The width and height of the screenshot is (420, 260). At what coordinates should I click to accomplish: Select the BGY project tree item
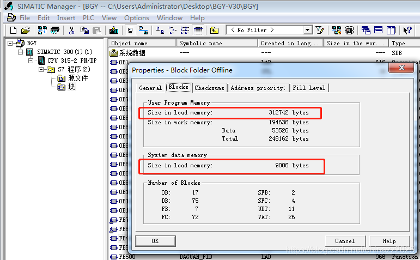click(32, 43)
